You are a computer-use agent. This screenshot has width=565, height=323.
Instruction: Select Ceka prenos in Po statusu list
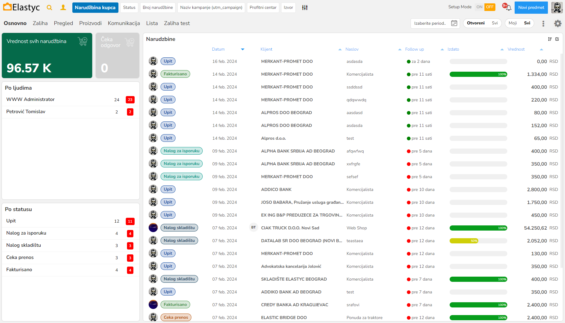coord(71,258)
